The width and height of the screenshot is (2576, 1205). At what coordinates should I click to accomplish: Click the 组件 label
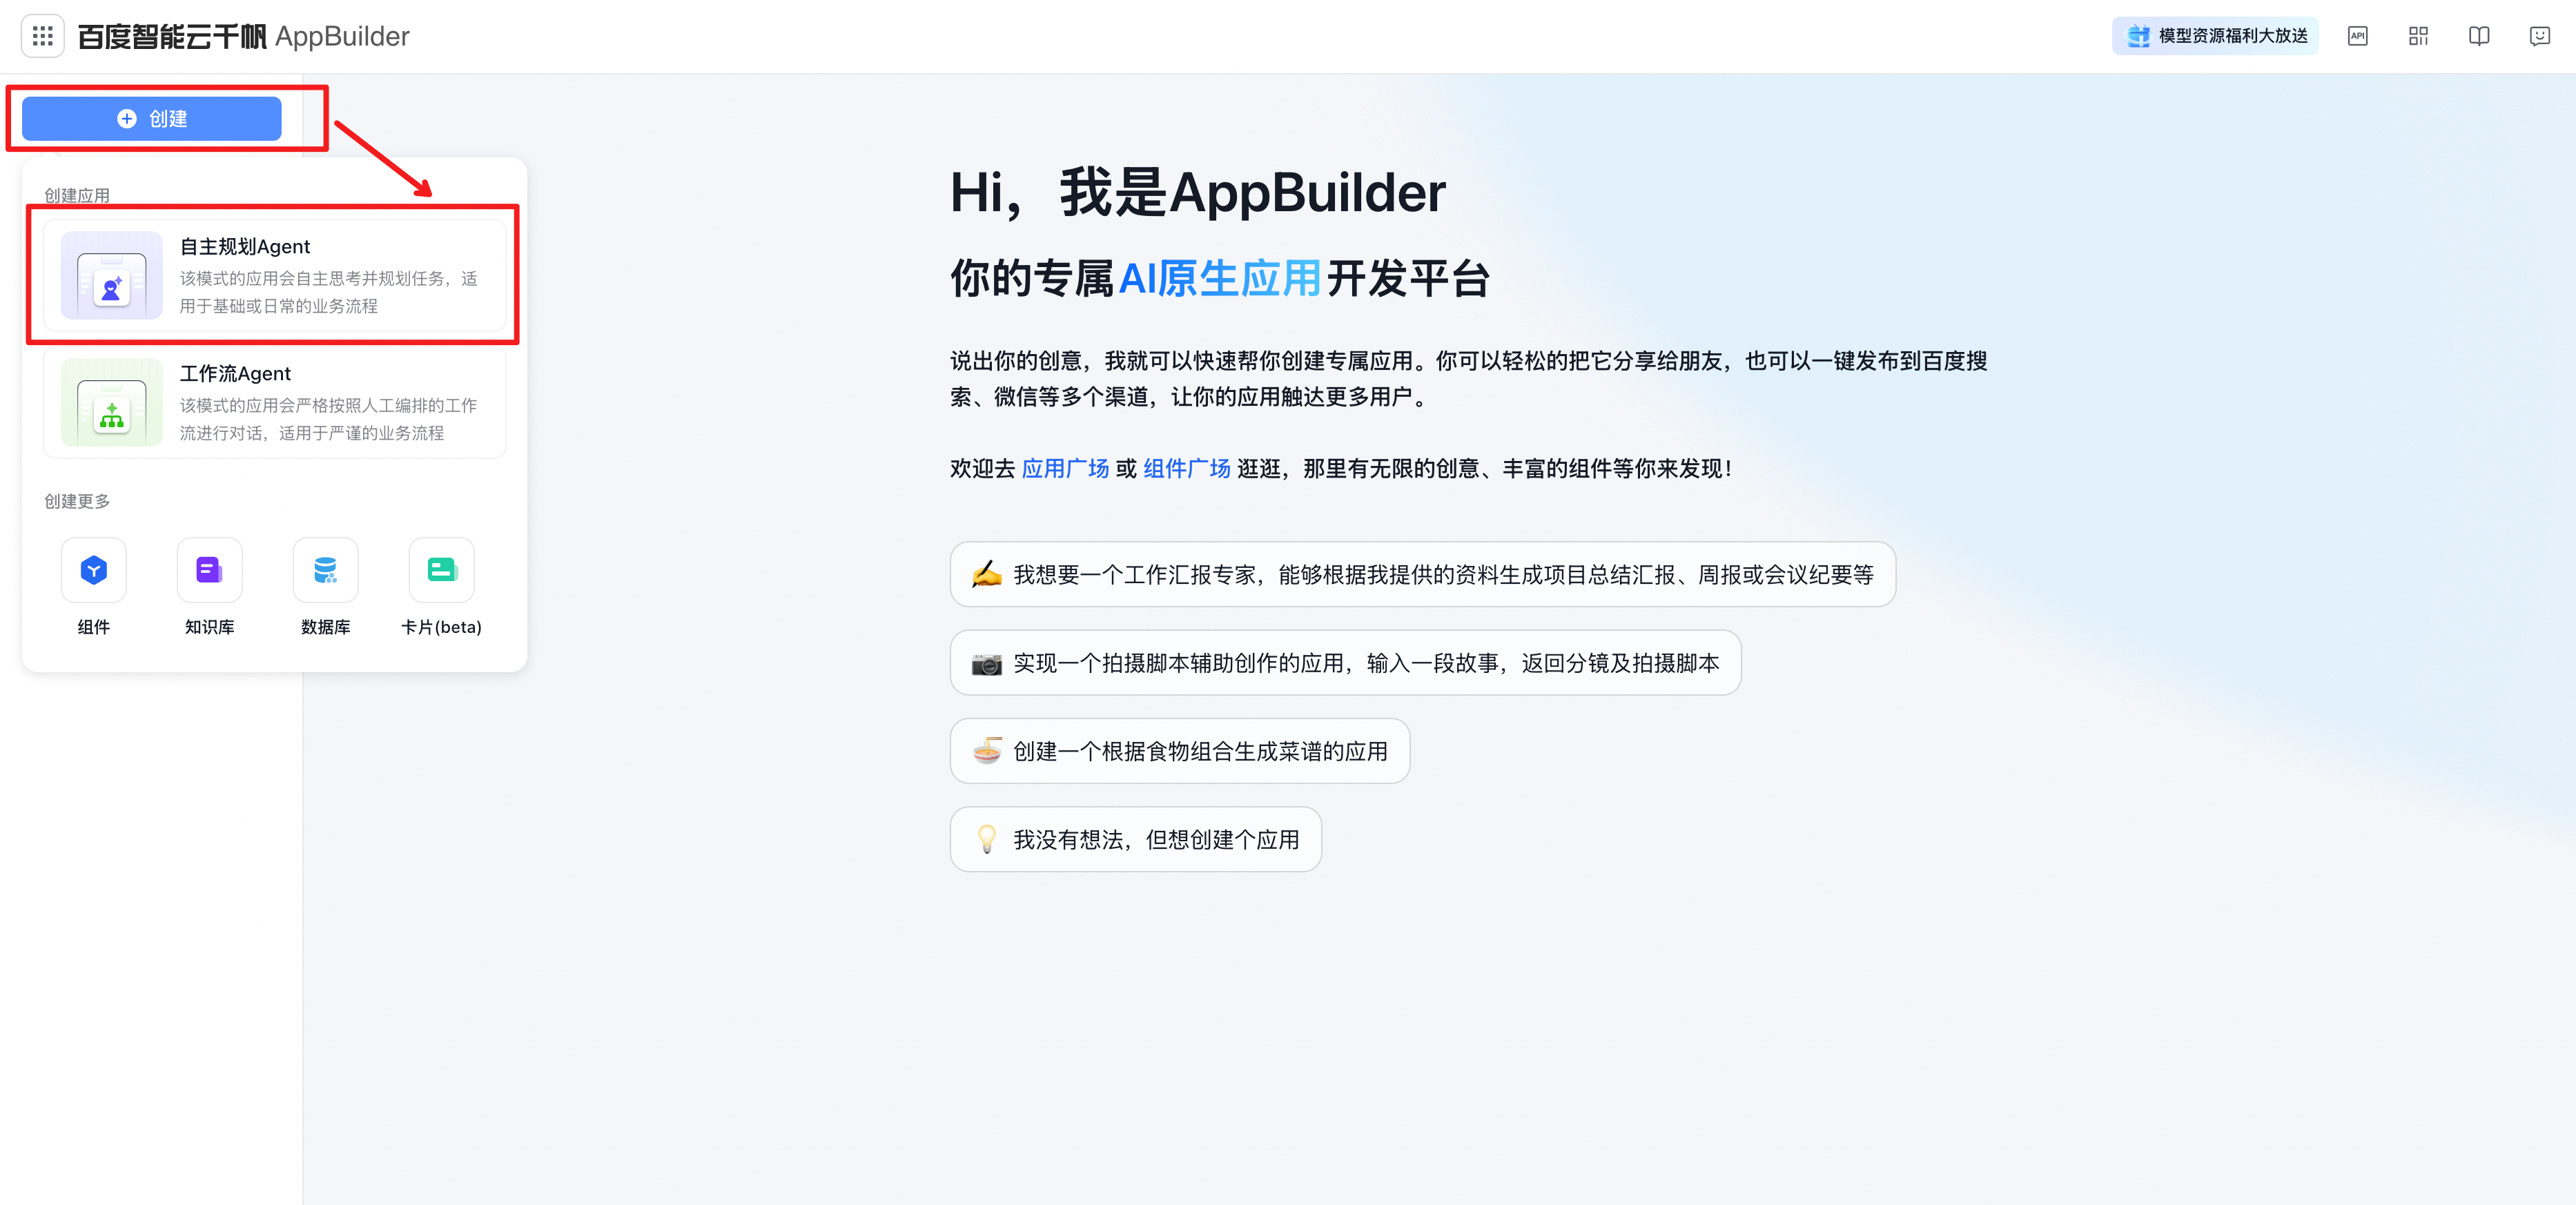tap(94, 627)
